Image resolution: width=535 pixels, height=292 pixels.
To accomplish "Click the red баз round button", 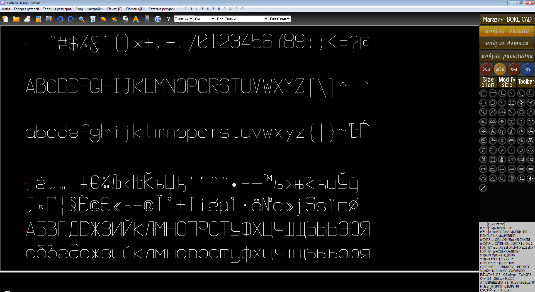I will pyautogui.click(x=486, y=69).
